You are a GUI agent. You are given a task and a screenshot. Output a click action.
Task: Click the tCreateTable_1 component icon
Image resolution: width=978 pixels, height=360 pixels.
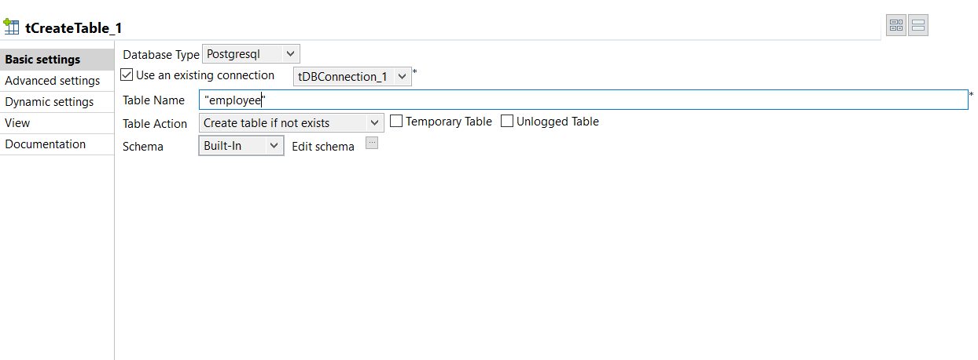(12, 26)
